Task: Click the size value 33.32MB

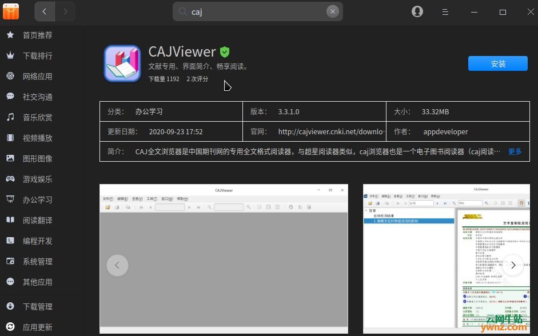Action: pyautogui.click(x=435, y=112)
